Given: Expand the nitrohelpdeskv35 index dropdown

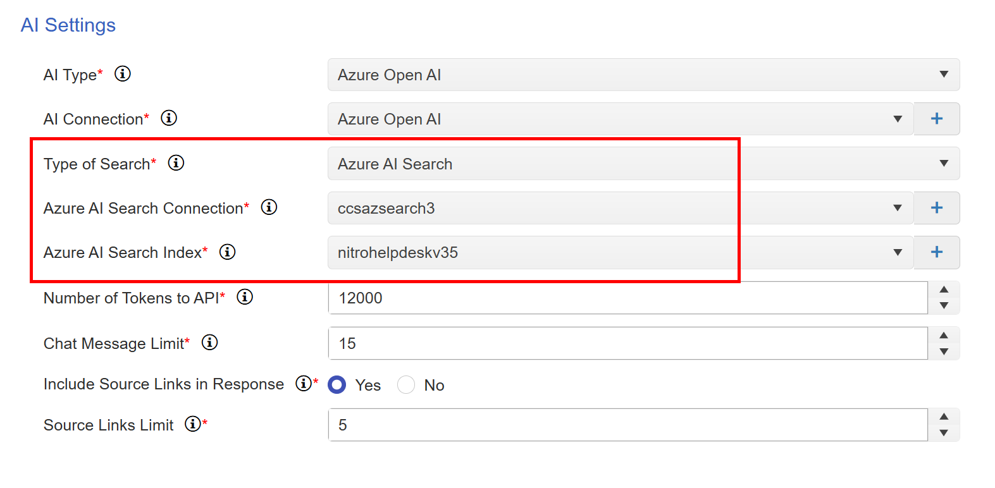Looking at the screenshot, I should 620,252.
